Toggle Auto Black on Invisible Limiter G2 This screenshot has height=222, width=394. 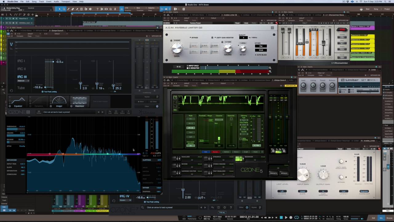261,55
